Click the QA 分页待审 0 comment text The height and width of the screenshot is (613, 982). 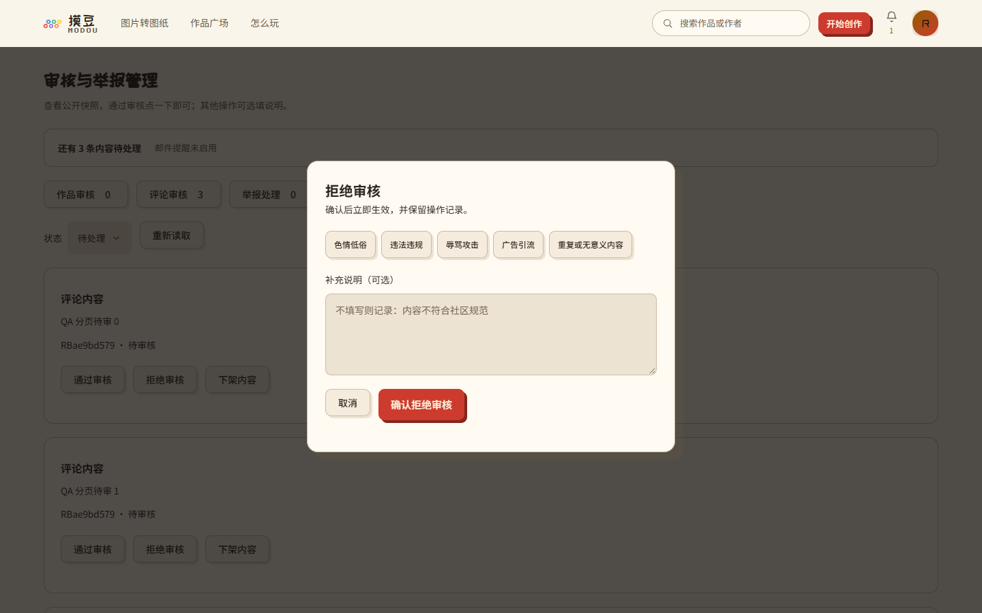tap(90, 321)
